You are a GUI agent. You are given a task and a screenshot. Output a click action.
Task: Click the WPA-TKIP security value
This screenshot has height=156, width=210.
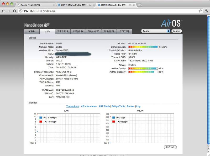[x=61, y=57]
